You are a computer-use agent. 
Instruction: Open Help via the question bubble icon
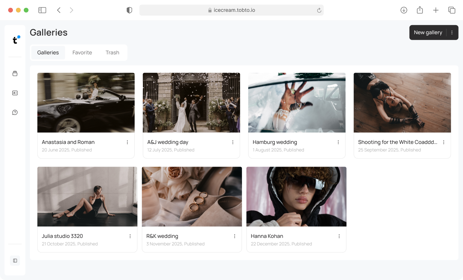(x=15, y=112)
